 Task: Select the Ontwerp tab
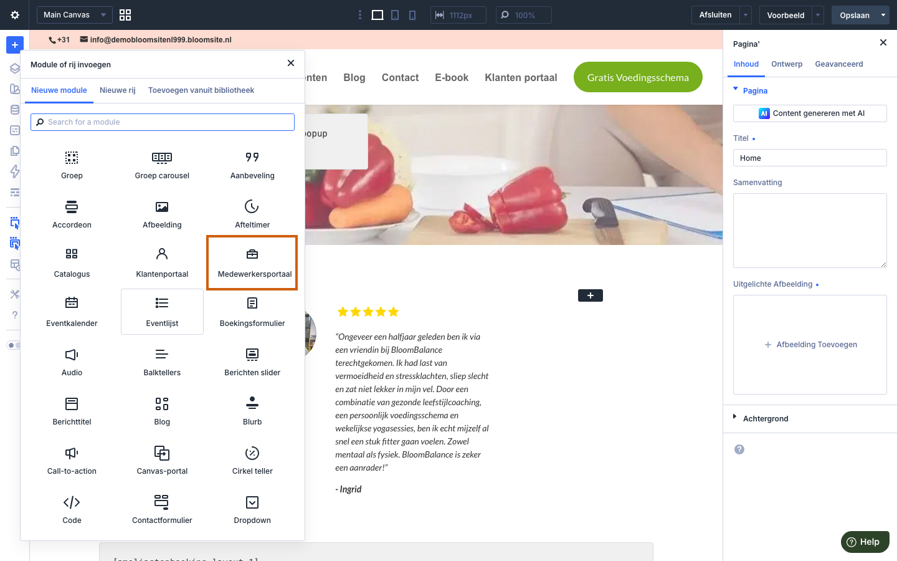(787, 64)
